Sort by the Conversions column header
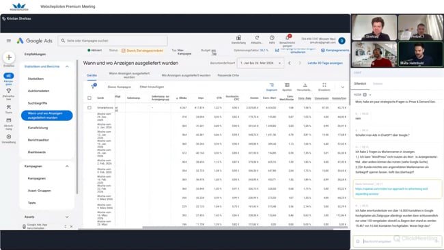 pos(322,98)
